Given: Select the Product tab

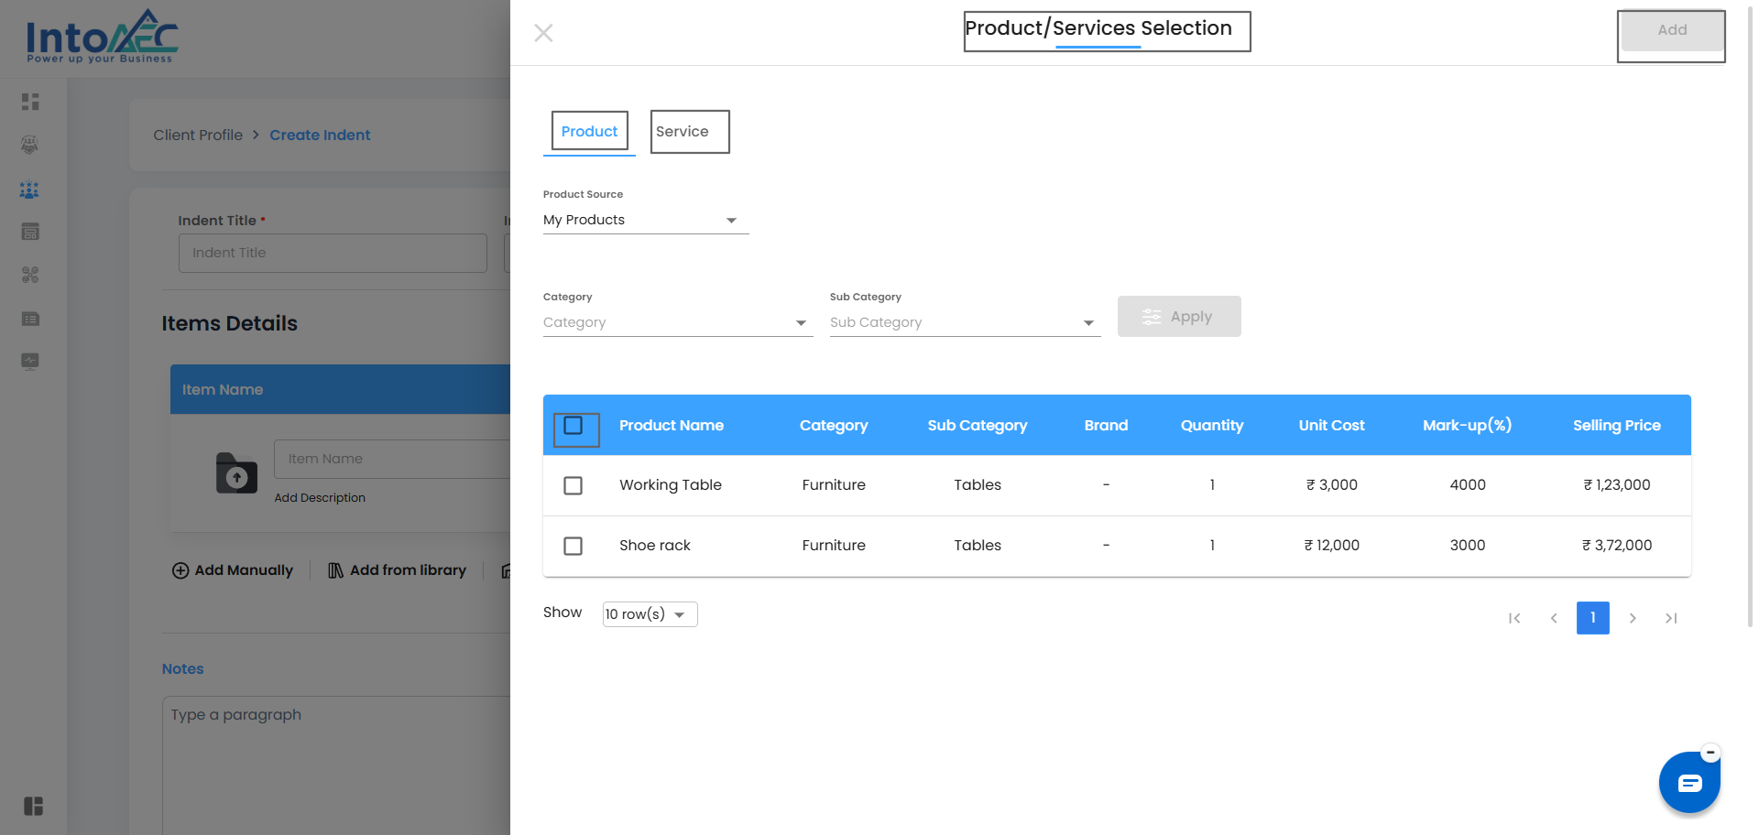Looking at the screenshot, I should click(589, 132).
